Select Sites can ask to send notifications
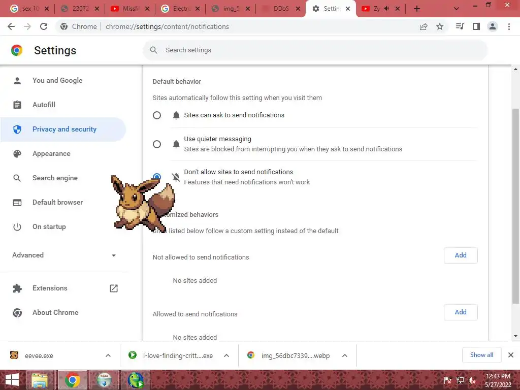Image resolution: width=520 pixels, height=390 pixels. pos(157,115)
